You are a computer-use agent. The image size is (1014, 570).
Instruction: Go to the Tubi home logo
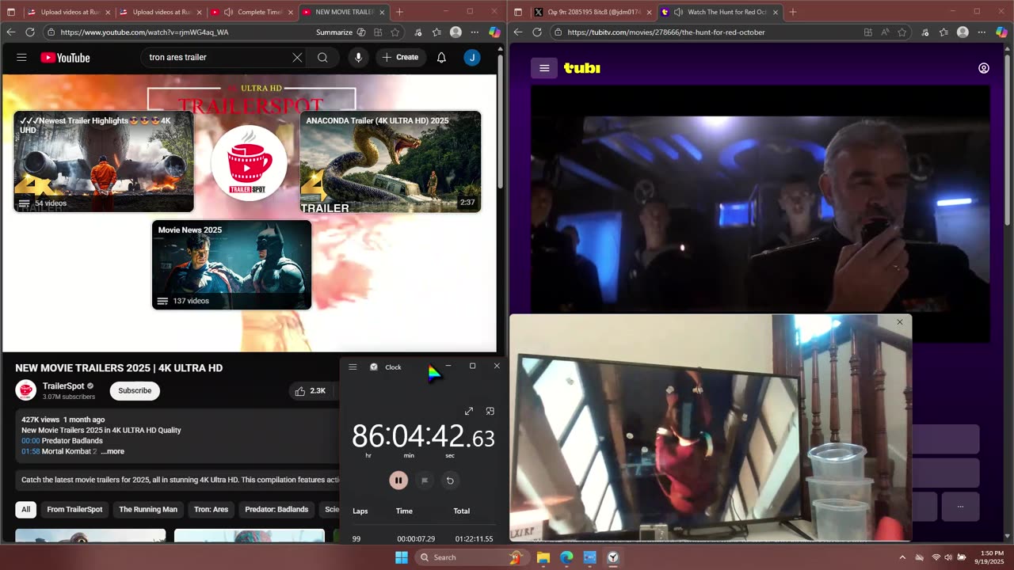click(582, 68)
